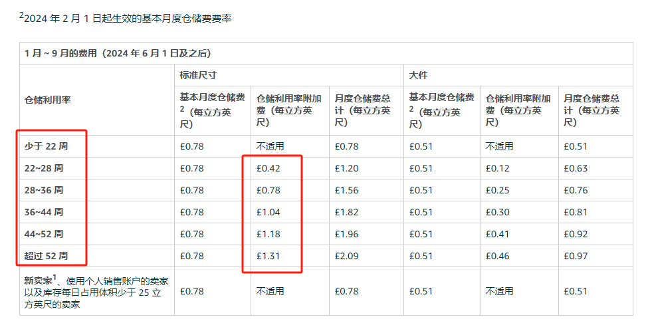Click the 大件 column group header
This screenshot has width=648, height=325.
click(418, 76)
